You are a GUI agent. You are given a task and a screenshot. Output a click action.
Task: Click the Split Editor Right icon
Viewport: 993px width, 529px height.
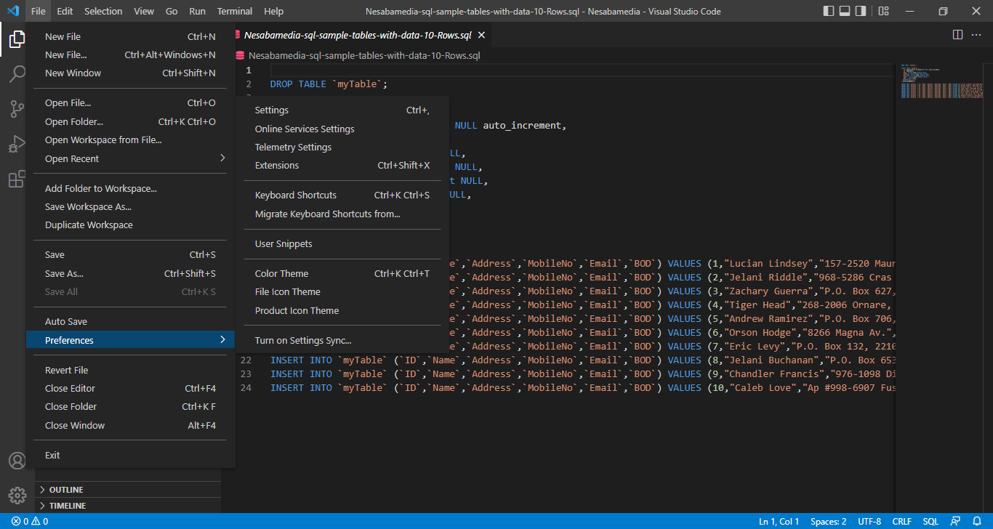957,35
